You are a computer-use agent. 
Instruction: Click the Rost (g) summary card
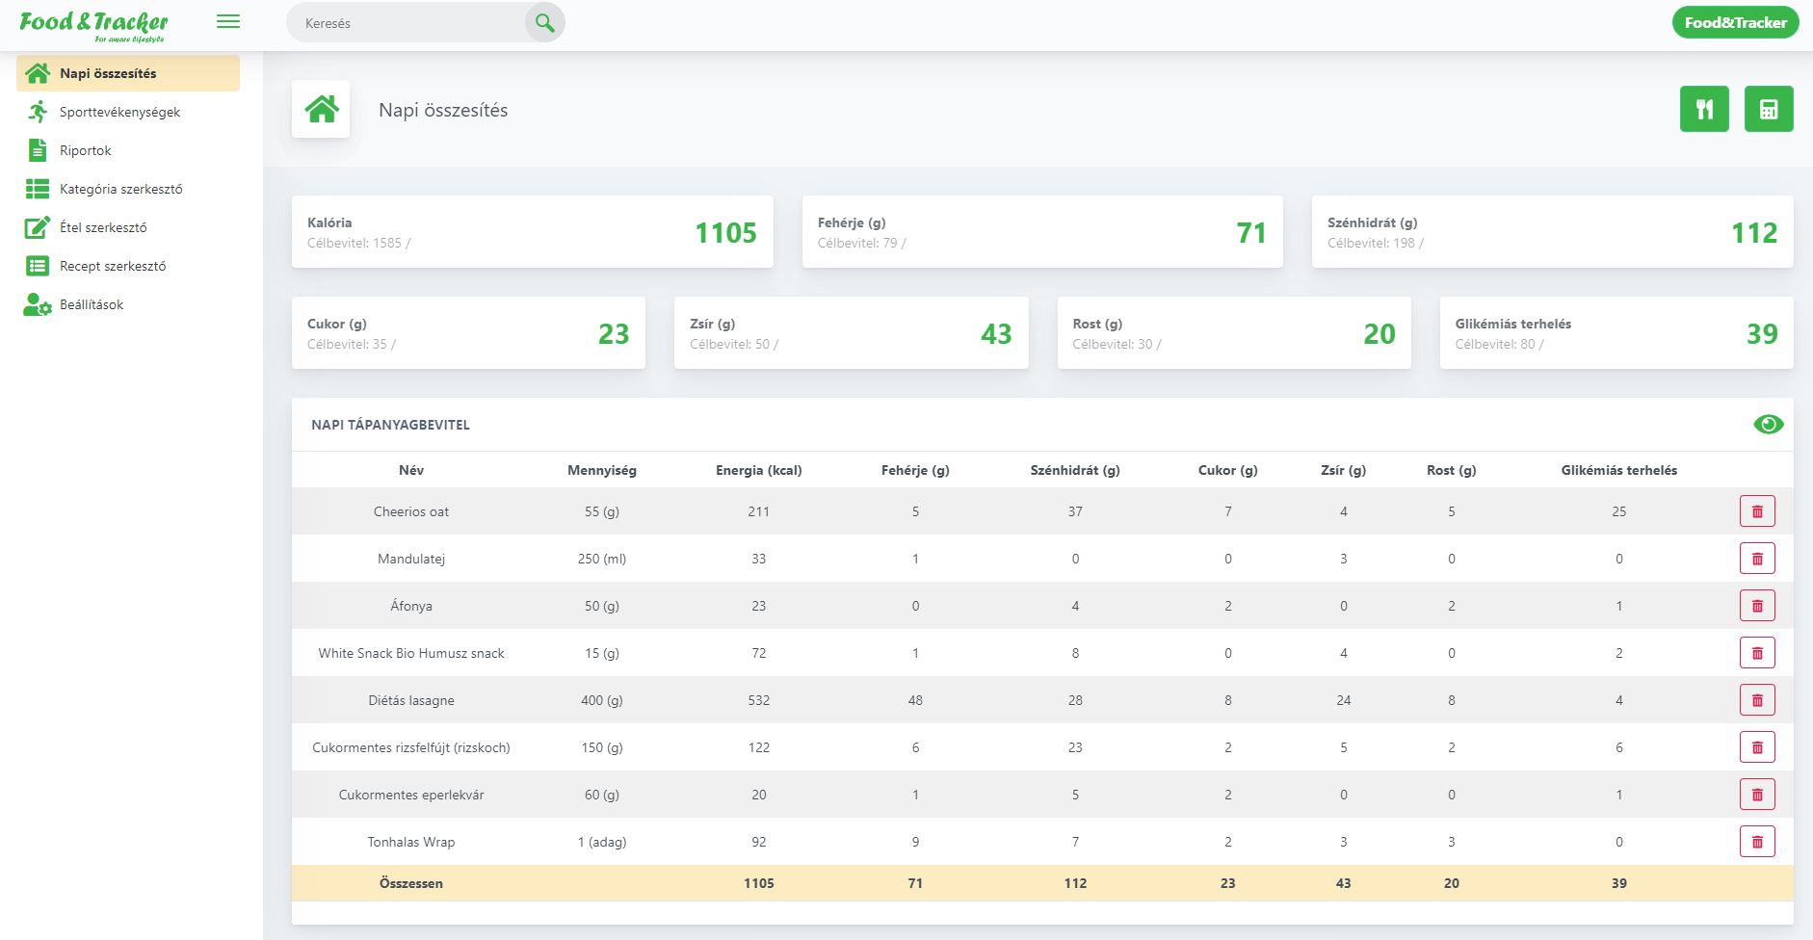point(1234,333)
